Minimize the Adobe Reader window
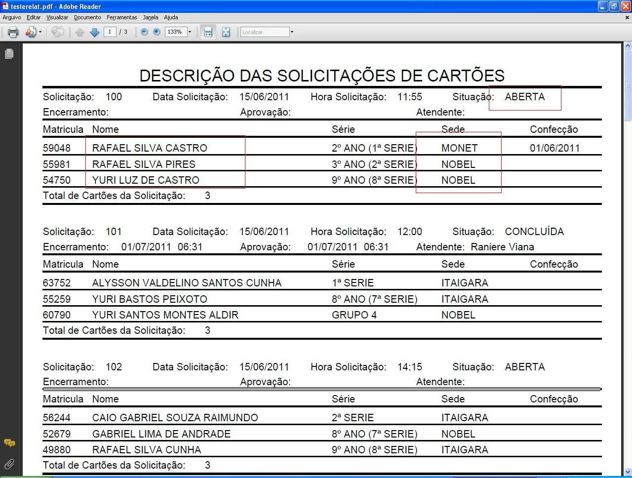This screenshot has height=478, width=632. click(x=603, y=6)
